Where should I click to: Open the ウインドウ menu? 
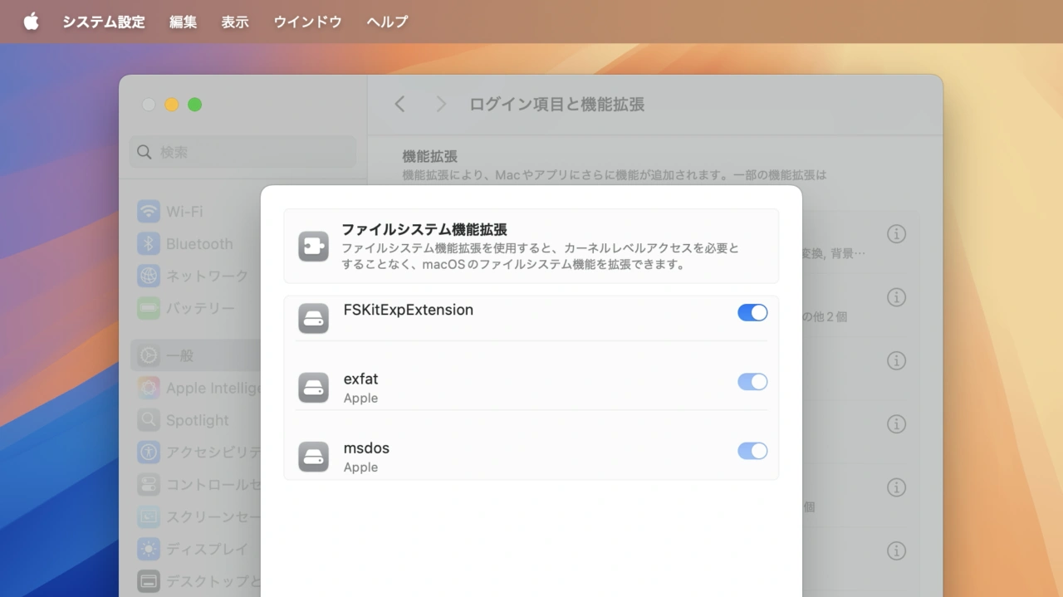coord(307,22)
